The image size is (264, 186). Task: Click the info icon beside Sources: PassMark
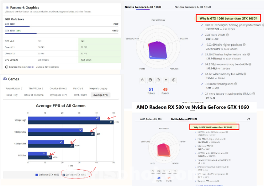click(x=7, y=67)
